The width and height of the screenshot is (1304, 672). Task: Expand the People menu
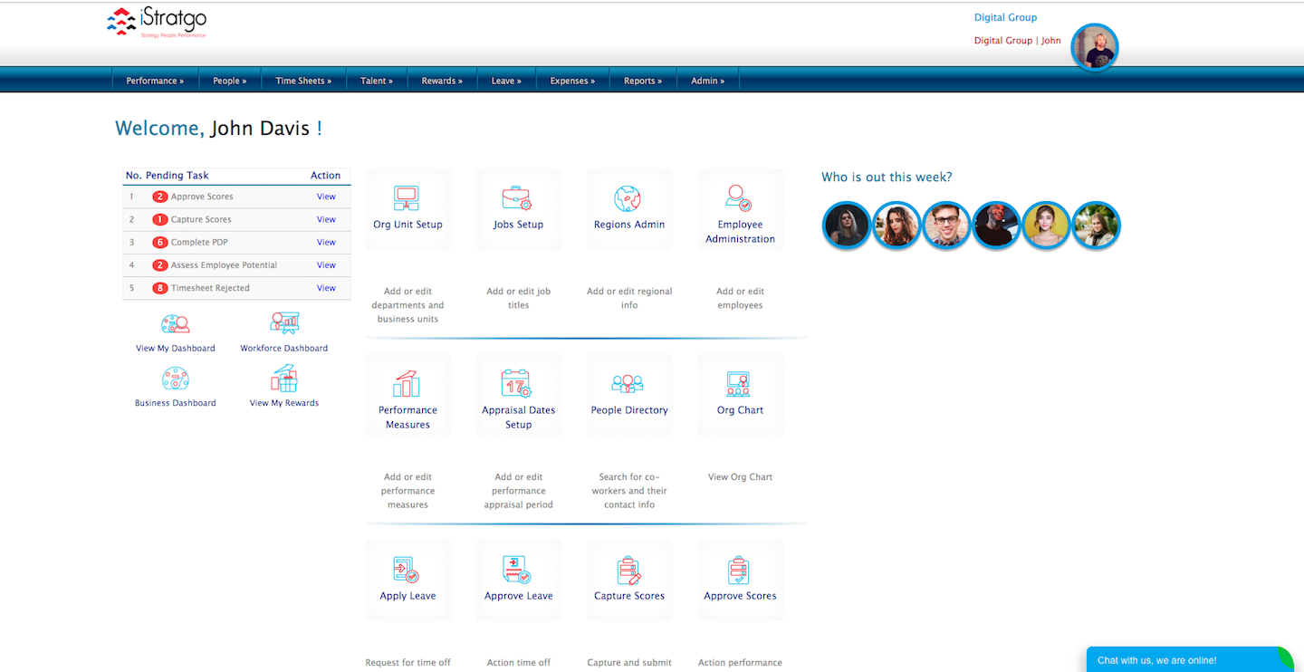(x=230, y=81)
